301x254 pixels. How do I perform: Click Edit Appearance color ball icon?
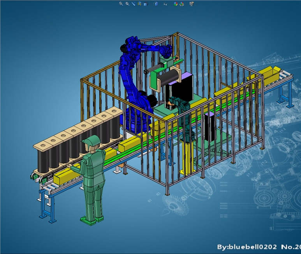(x=176, y=4)
